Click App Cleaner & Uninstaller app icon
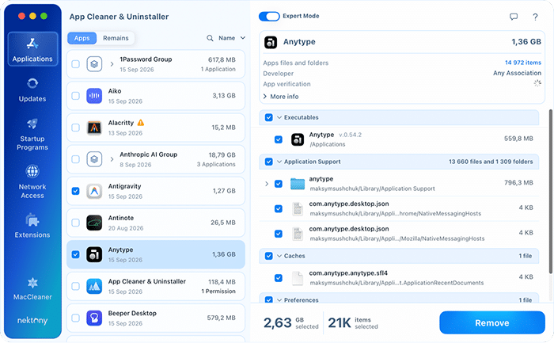 [x=94, y=287]
